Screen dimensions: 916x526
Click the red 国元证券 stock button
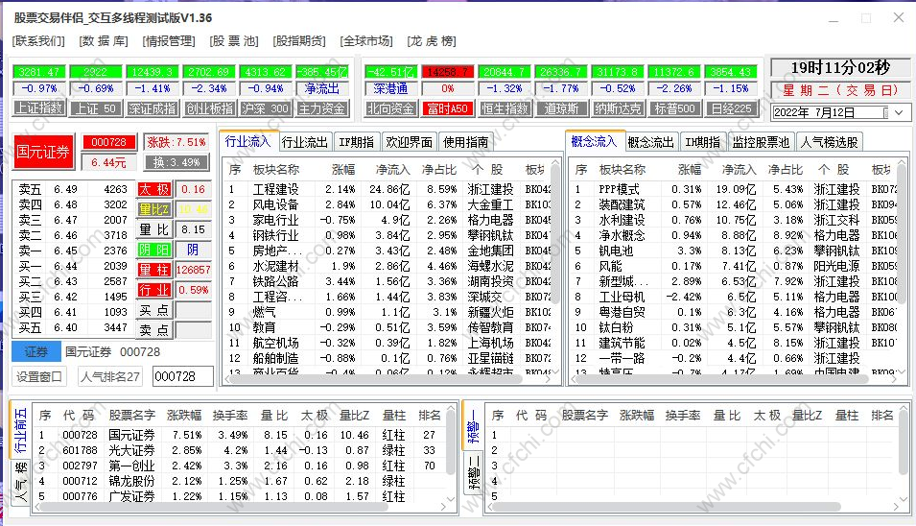[x=43, y=151]
